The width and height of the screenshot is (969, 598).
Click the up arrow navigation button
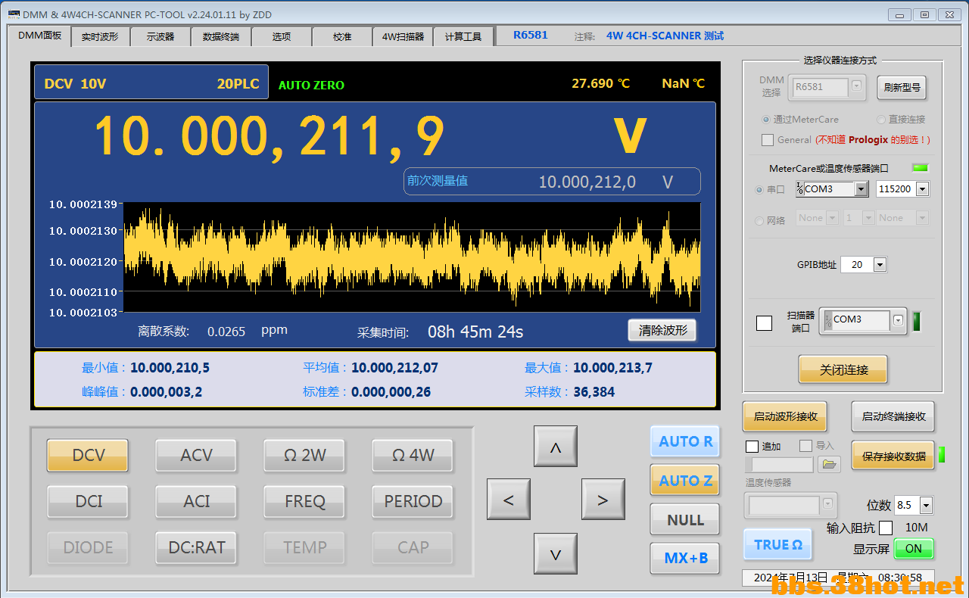tap(555, 446)
